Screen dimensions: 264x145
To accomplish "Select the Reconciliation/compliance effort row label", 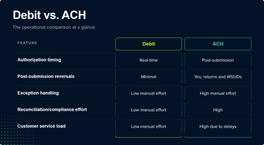I will (x=52, y=110).
